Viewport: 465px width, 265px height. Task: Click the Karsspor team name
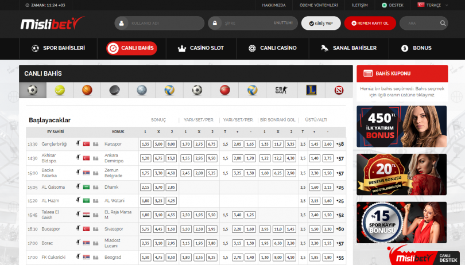click(113, 144)
